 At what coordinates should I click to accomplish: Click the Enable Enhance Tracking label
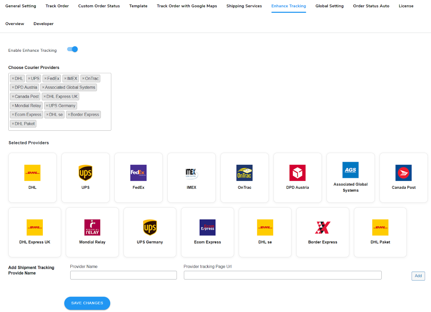[x=32, y=50]
